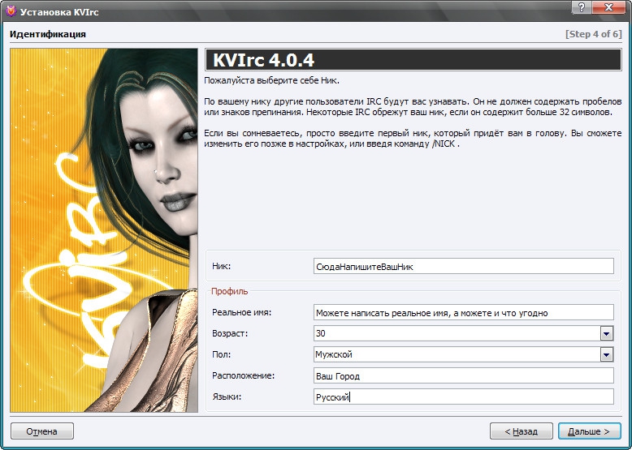The height and width of the screenshot is (450, 632).
Task: Click the paragraph mentioning /NICK command
Action: (413, 139)
